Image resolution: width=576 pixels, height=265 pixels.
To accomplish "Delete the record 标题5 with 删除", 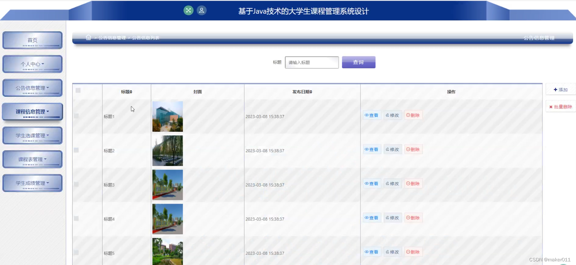I will pos(413,252).
